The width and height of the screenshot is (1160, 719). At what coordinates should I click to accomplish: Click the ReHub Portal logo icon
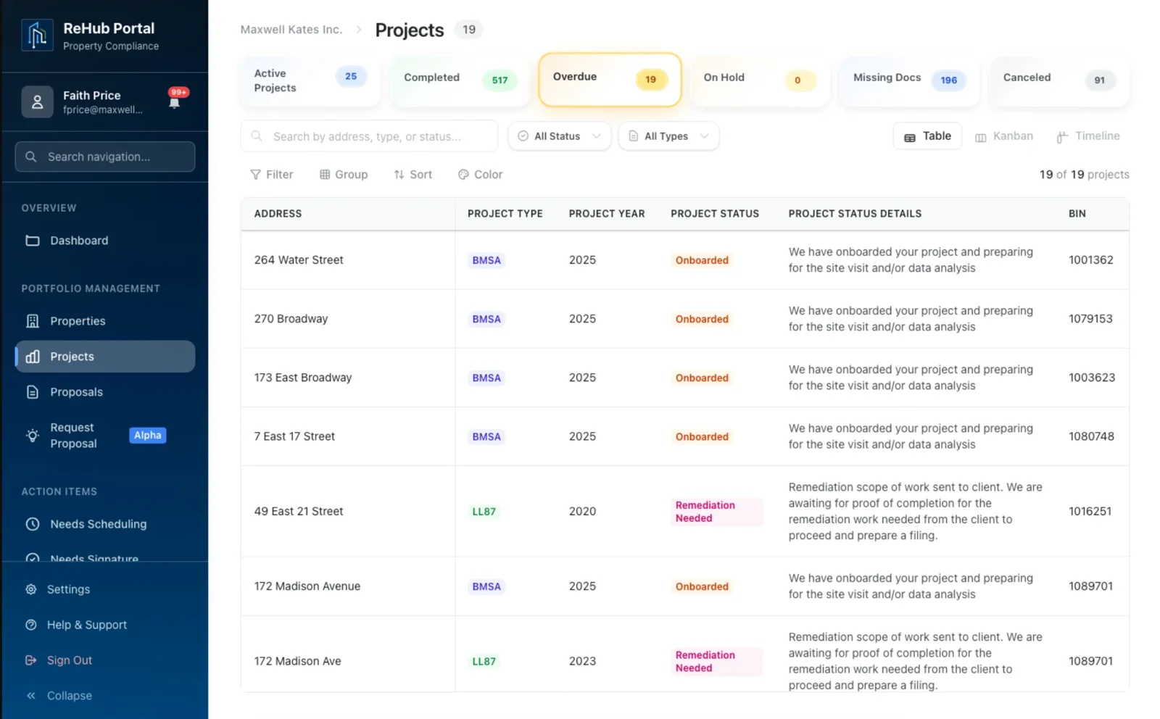click(x=37, y=36)
